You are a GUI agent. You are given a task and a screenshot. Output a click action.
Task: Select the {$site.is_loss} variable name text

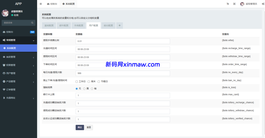(229, 87)
